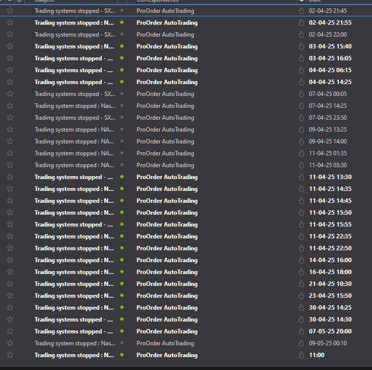Mark message 02-04-25 21:55 as junk

(301, 22)
